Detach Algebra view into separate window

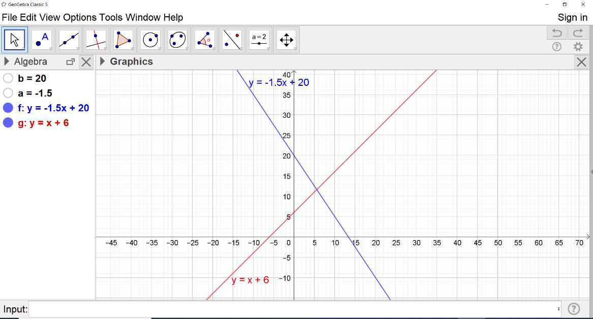pos(70,62)
